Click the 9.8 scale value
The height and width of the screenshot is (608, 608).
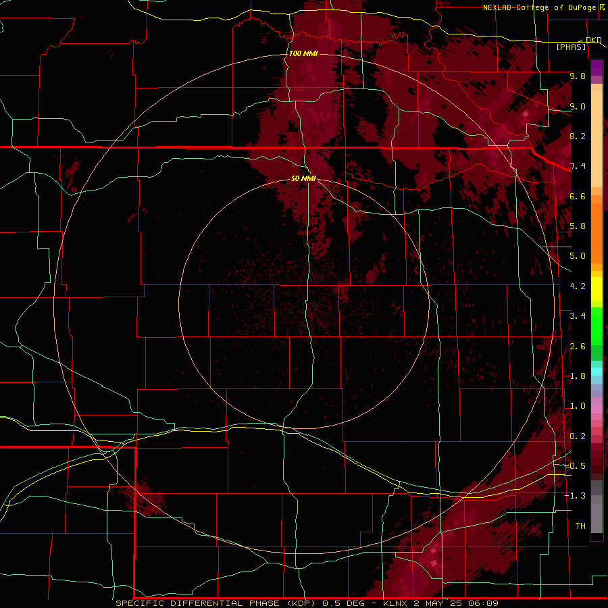[x=578, y=76]
